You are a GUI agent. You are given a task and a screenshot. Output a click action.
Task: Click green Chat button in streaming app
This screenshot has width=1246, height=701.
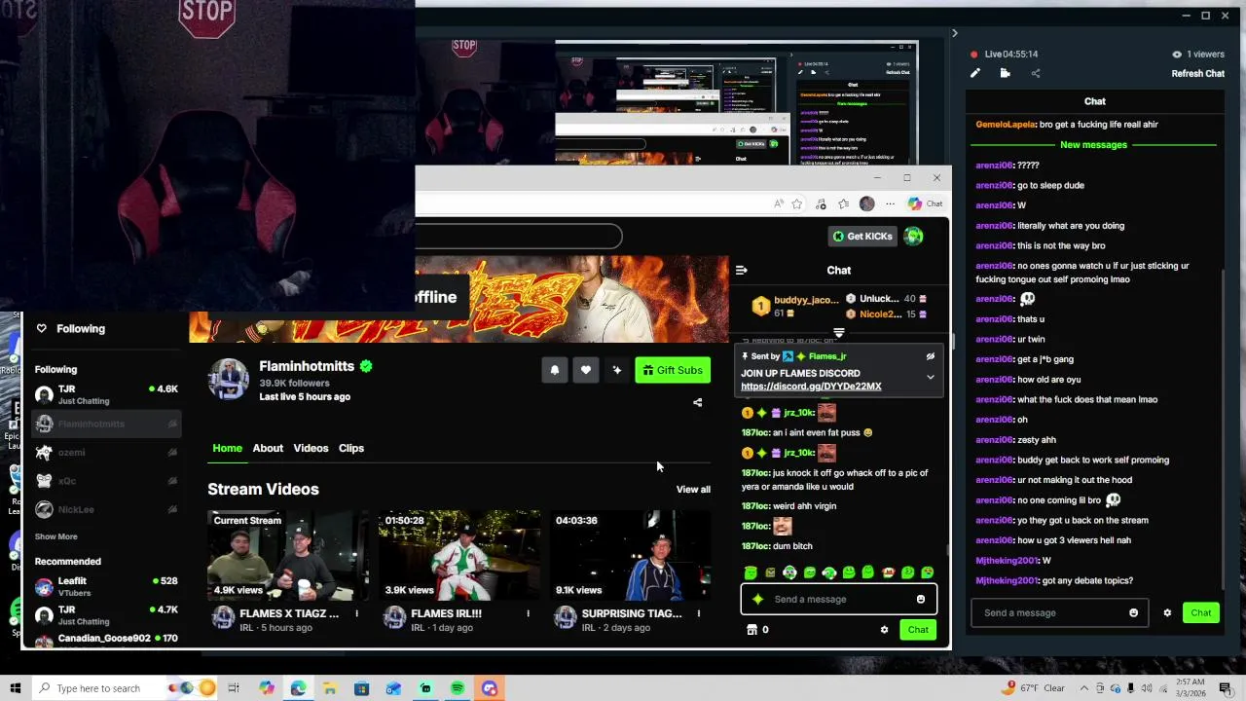click(1200, 613)
